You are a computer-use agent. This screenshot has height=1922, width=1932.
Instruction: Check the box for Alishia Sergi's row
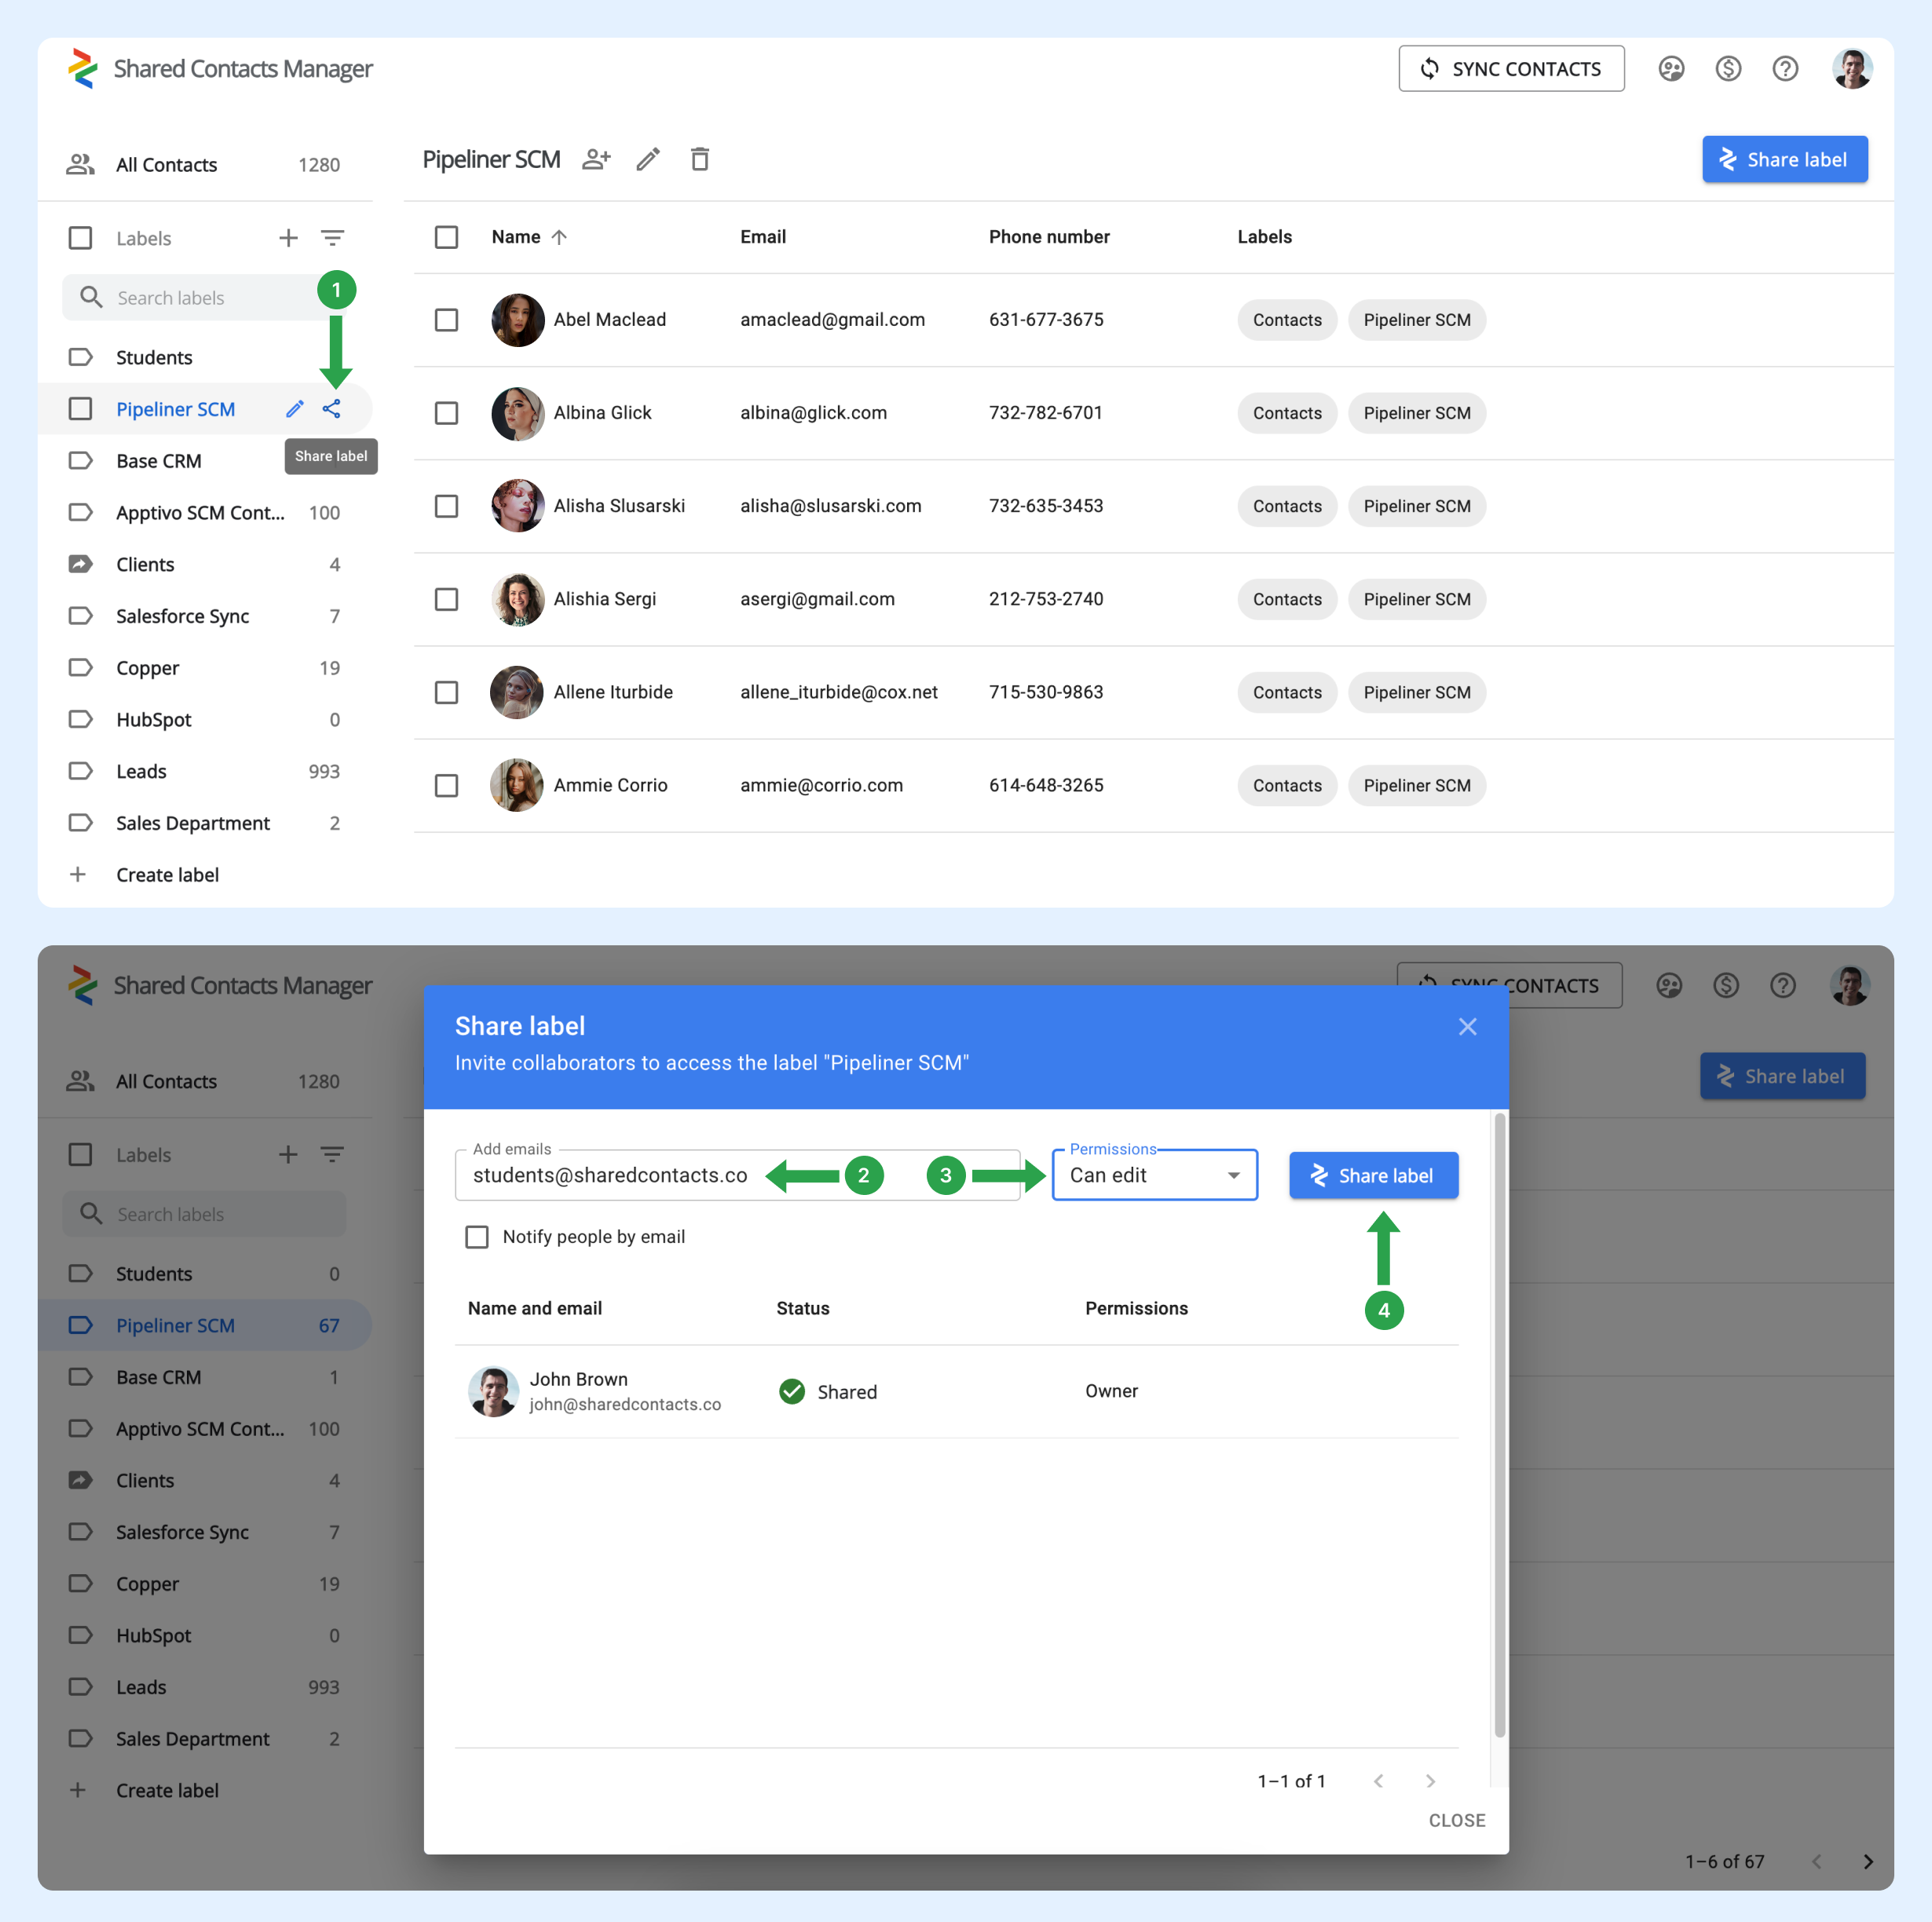coord(446,599)
